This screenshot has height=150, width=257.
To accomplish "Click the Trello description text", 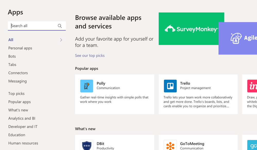I will click(198, 102).
